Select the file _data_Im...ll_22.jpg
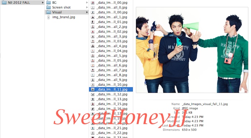This screenshot has width=251, height=138. (111, 133)
